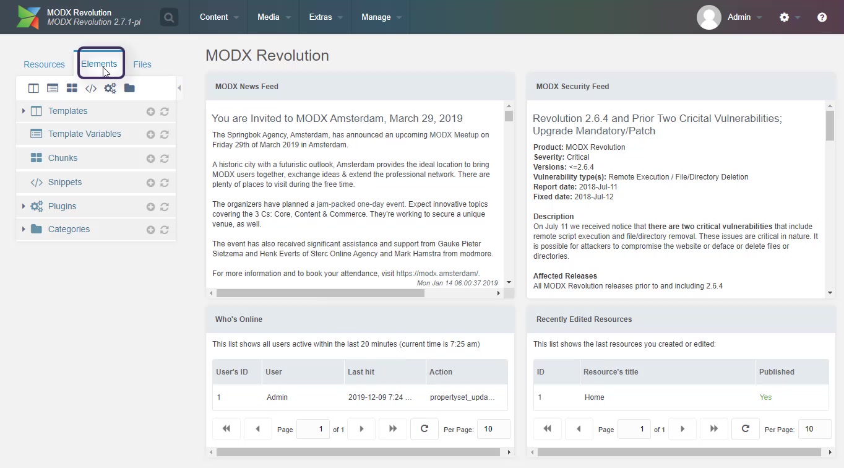This screenshot has height=468, width=844.
Task: Click the New Snippet code icon
Action: click(91, 89)
